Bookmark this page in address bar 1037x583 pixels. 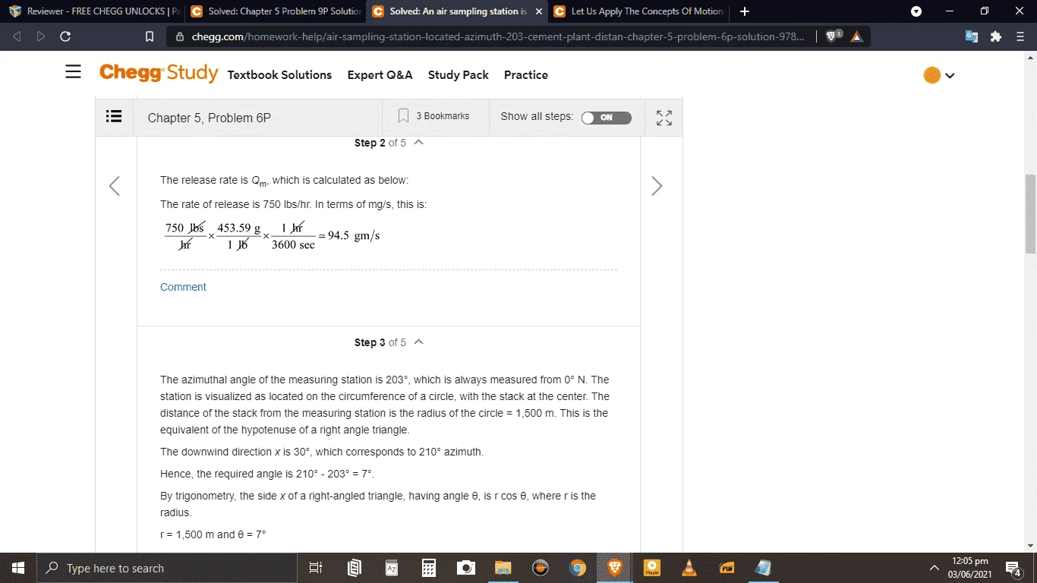pyautogui.click(x=150, y=36)
